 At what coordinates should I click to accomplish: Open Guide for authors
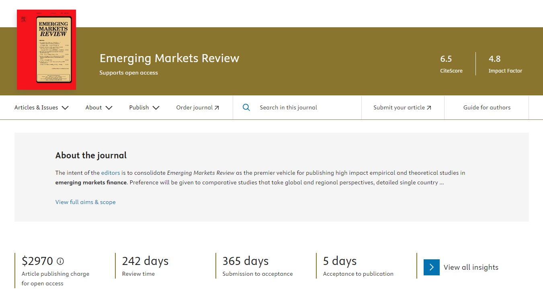point(487,107)
